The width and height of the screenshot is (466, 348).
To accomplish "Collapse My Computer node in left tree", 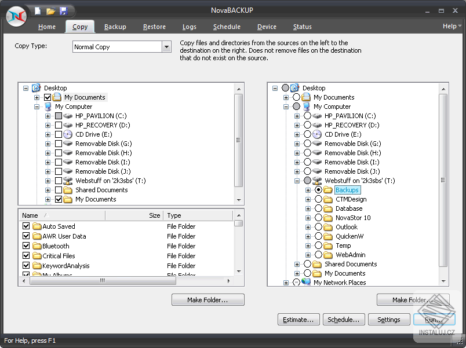I will point(37,107).
